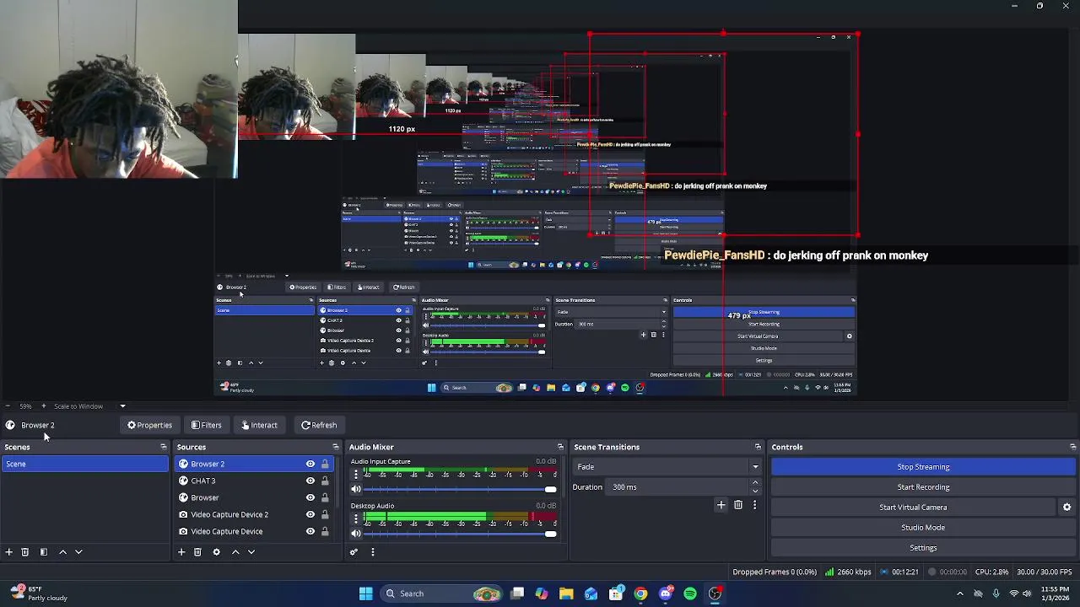Click Stop Streaming
Screen dimensions: 1080x607
pos(923,467)
